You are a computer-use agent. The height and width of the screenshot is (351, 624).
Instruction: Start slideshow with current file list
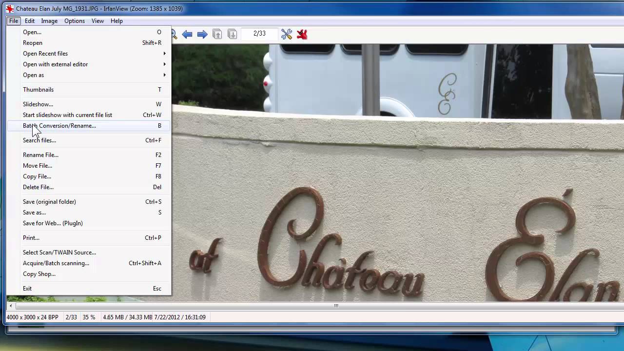pyautogui.click(x=89, y=115)
